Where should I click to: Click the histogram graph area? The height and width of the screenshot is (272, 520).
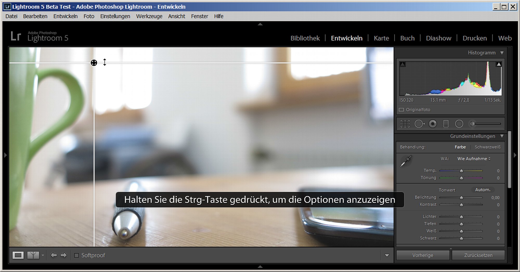click(x=451, y=78)
